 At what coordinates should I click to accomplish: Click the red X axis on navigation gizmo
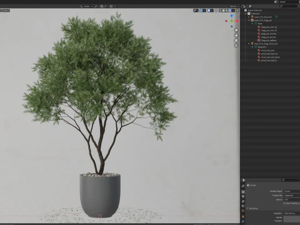[237, 21]
